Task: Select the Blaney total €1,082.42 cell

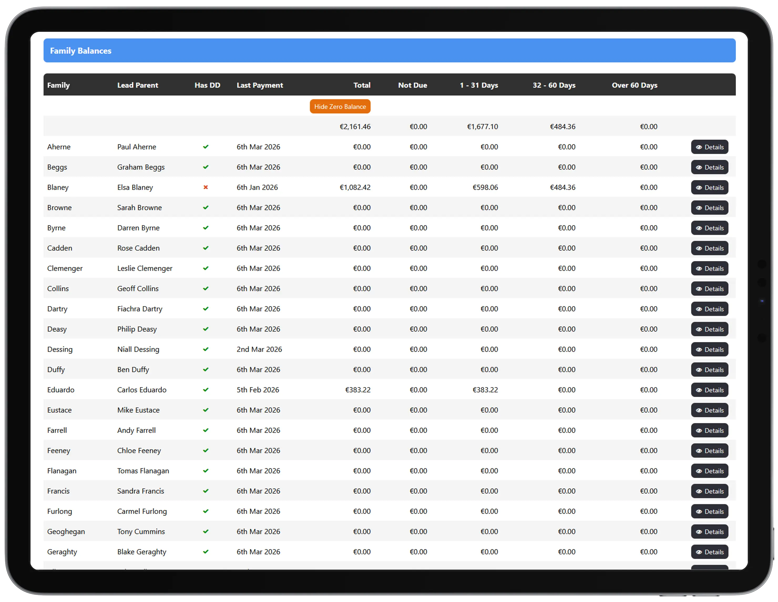Action: [355, 187]
